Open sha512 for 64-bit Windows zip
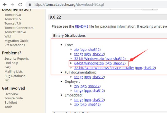Image resolution: width=167 pixels, height=113 pixels. 119,63
